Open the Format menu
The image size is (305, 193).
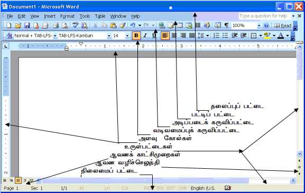[67, 16]
